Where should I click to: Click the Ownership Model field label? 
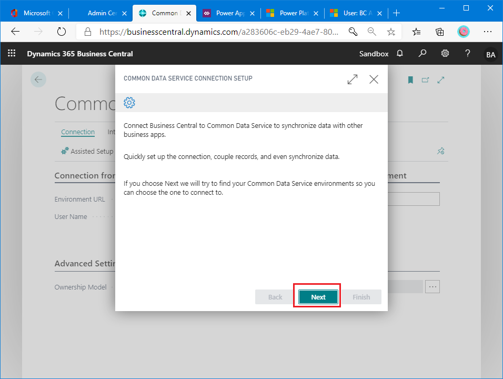(80, 287)
